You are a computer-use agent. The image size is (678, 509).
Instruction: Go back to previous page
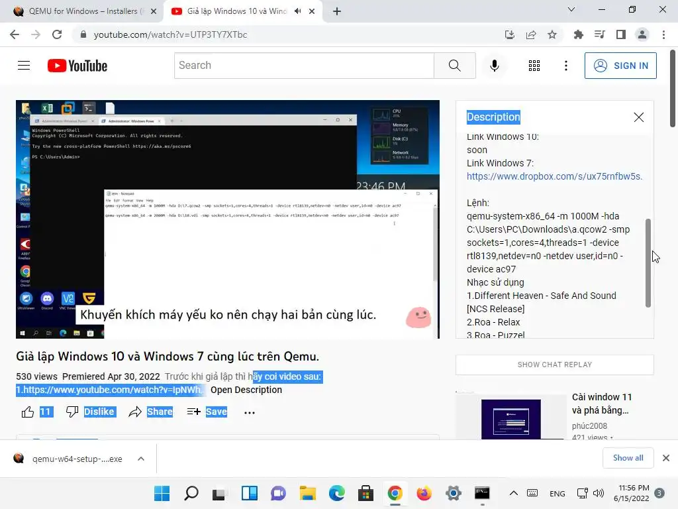tap(15, 34)
